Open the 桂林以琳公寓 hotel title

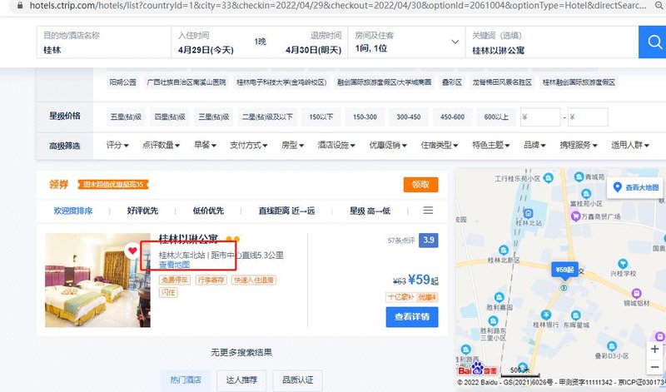pos(188,239)
